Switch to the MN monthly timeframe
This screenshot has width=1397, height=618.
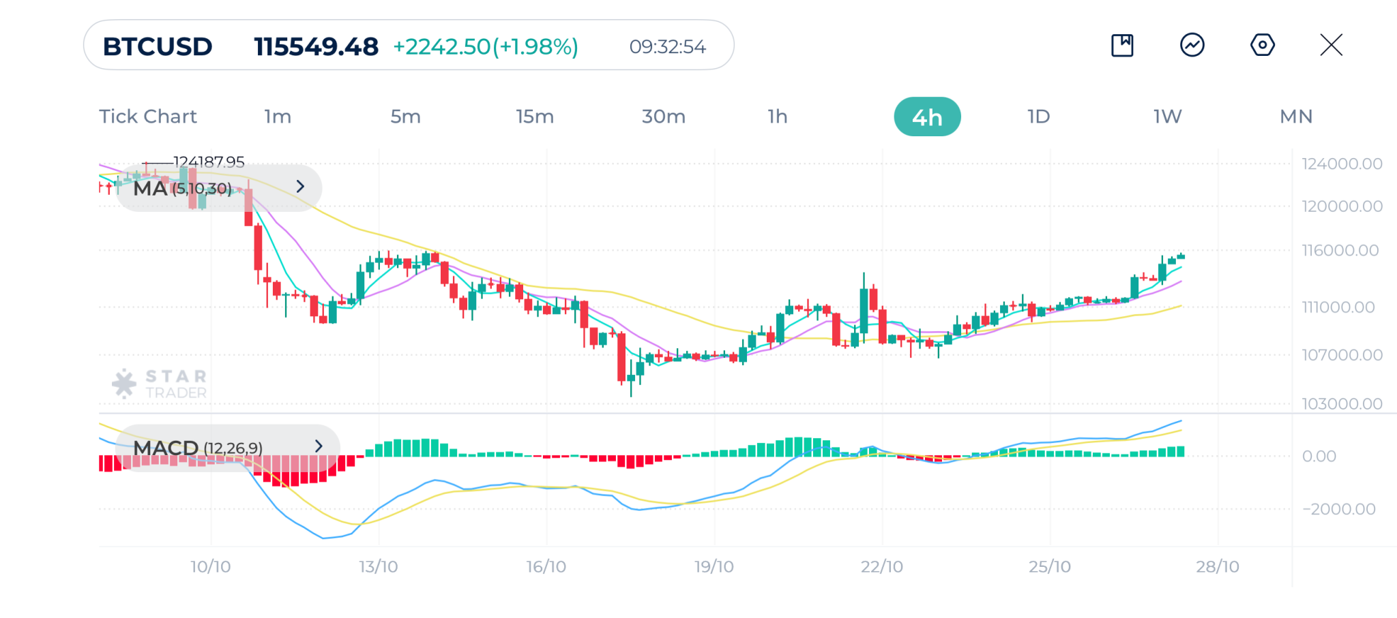coord(1296,117)
